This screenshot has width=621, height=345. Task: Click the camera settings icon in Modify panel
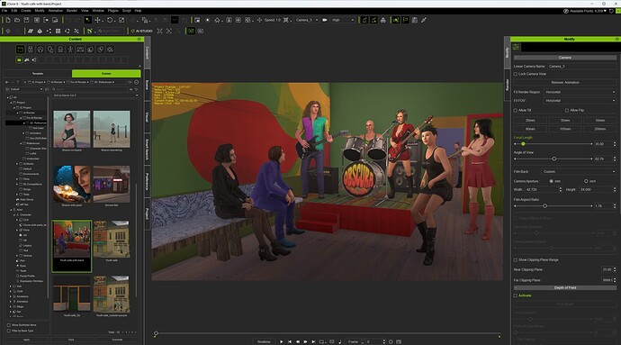coord(516,47)
